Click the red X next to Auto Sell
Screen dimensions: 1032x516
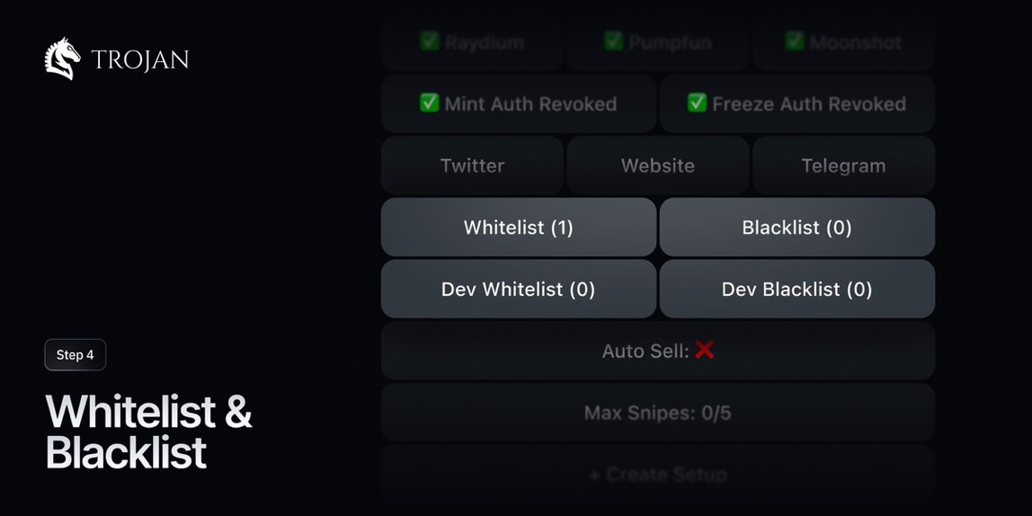click(x=705, y=351)
